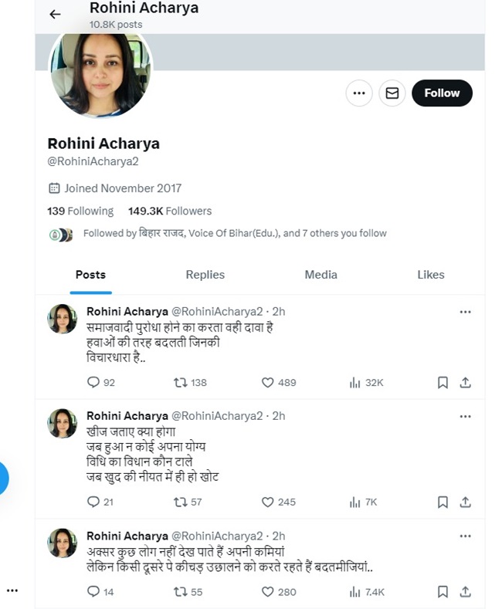This screenshot has width=502, height=609.
Task: Switch to the Replies tab
Action: [x=205, y=275]
